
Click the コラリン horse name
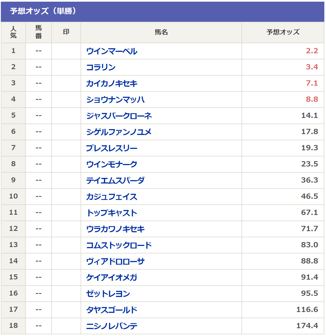tap(101, 67)
